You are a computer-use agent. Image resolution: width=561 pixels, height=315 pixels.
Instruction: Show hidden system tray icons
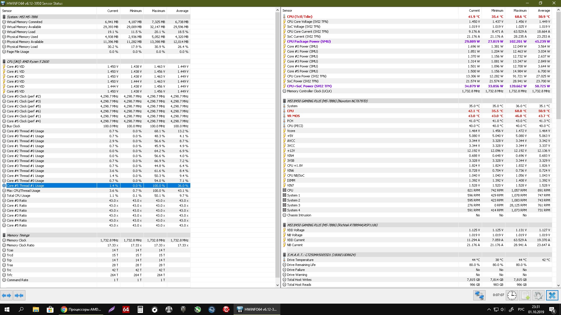tap(489, 309)
